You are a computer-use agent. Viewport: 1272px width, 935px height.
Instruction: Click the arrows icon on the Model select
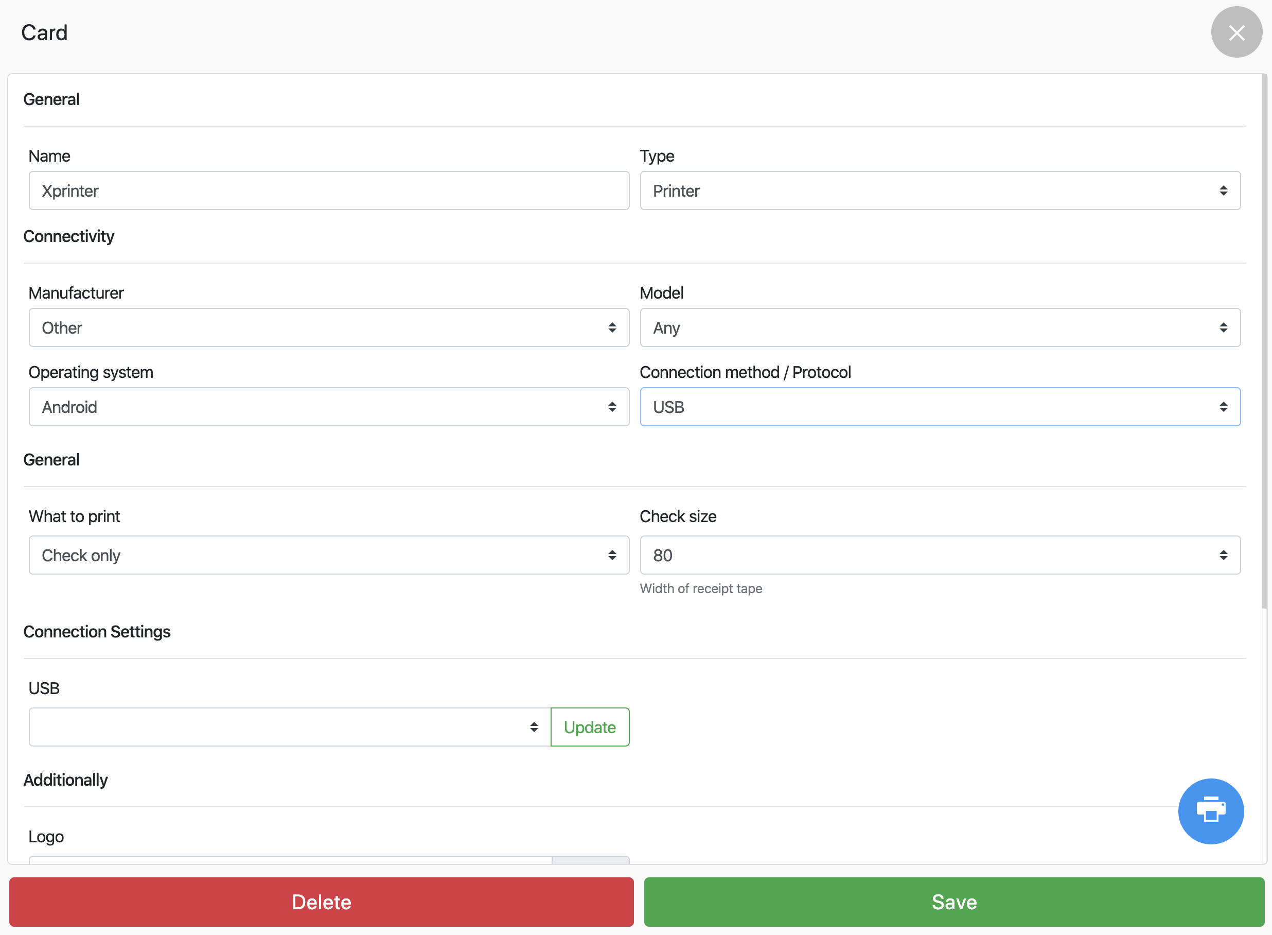point(1223,327)
